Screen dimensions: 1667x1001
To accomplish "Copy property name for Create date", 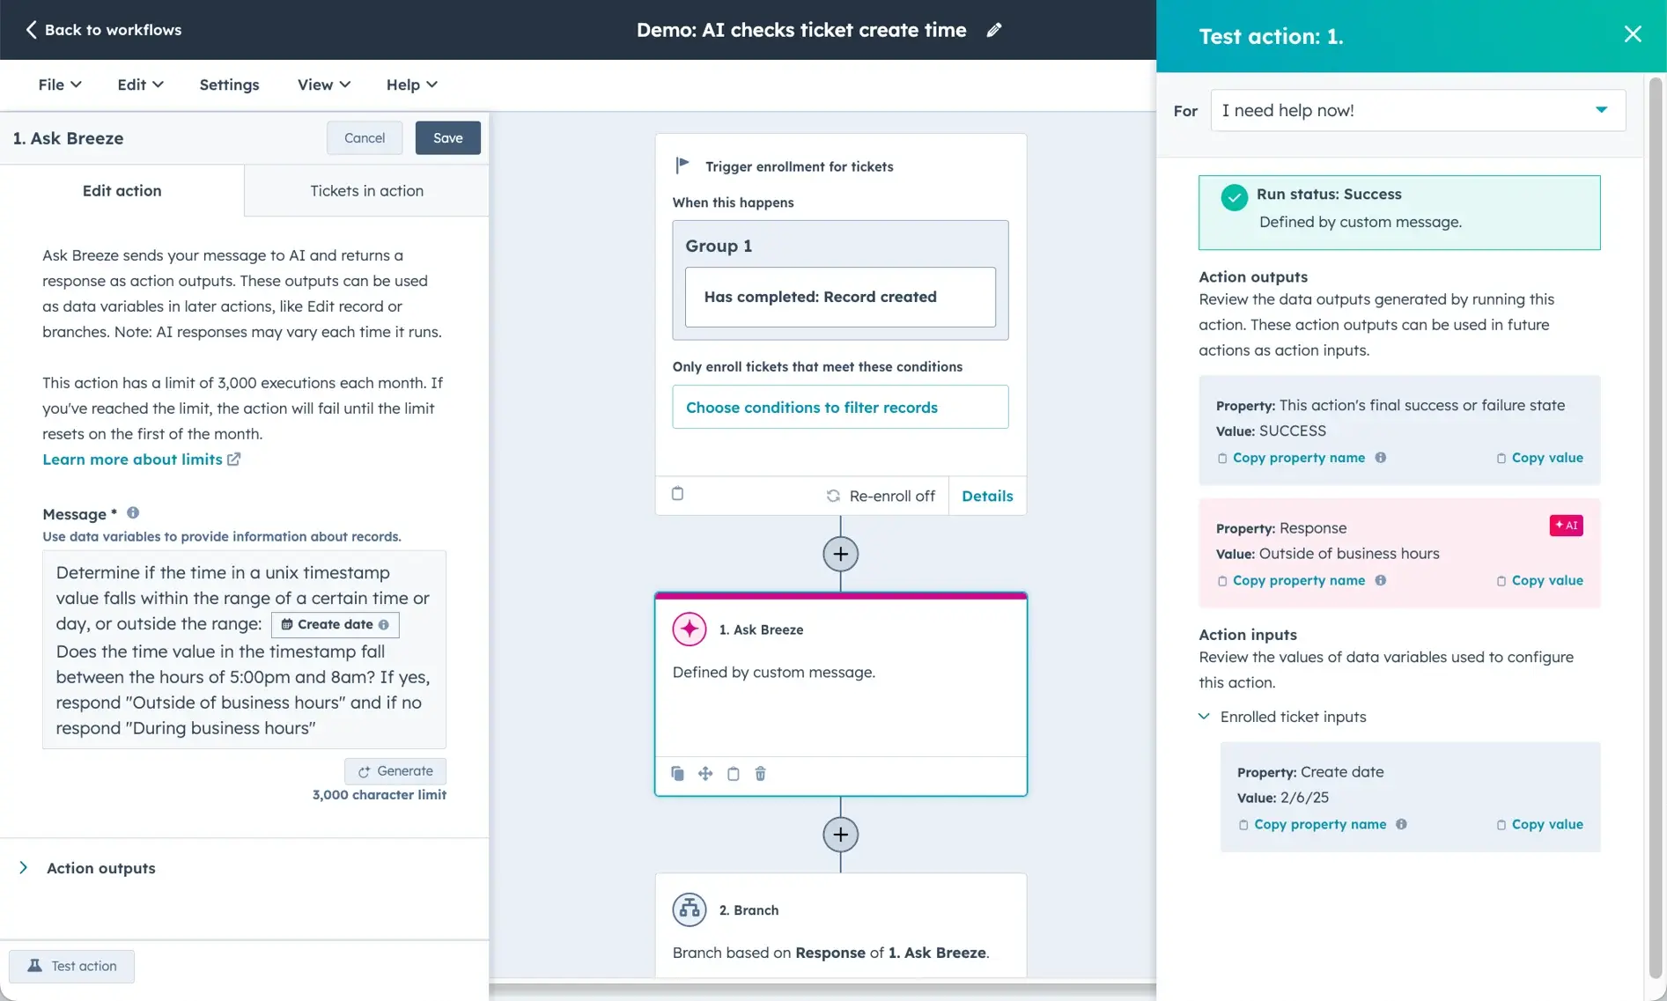I will (1311, 824).
